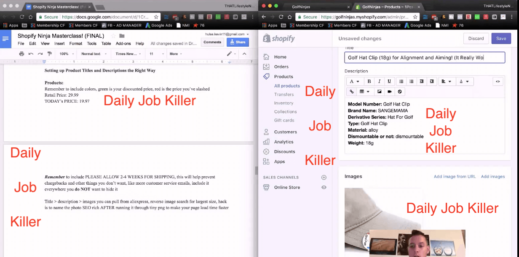Image resolution: width=519 pixels, height=257 pixels.
Task: Click Add image from URL link
Action: click(x=455, y=176)
